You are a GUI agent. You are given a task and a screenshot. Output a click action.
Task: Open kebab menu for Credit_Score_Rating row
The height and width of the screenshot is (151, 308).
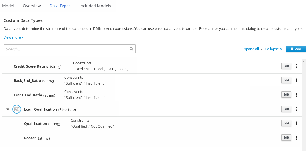click(297, 66)
